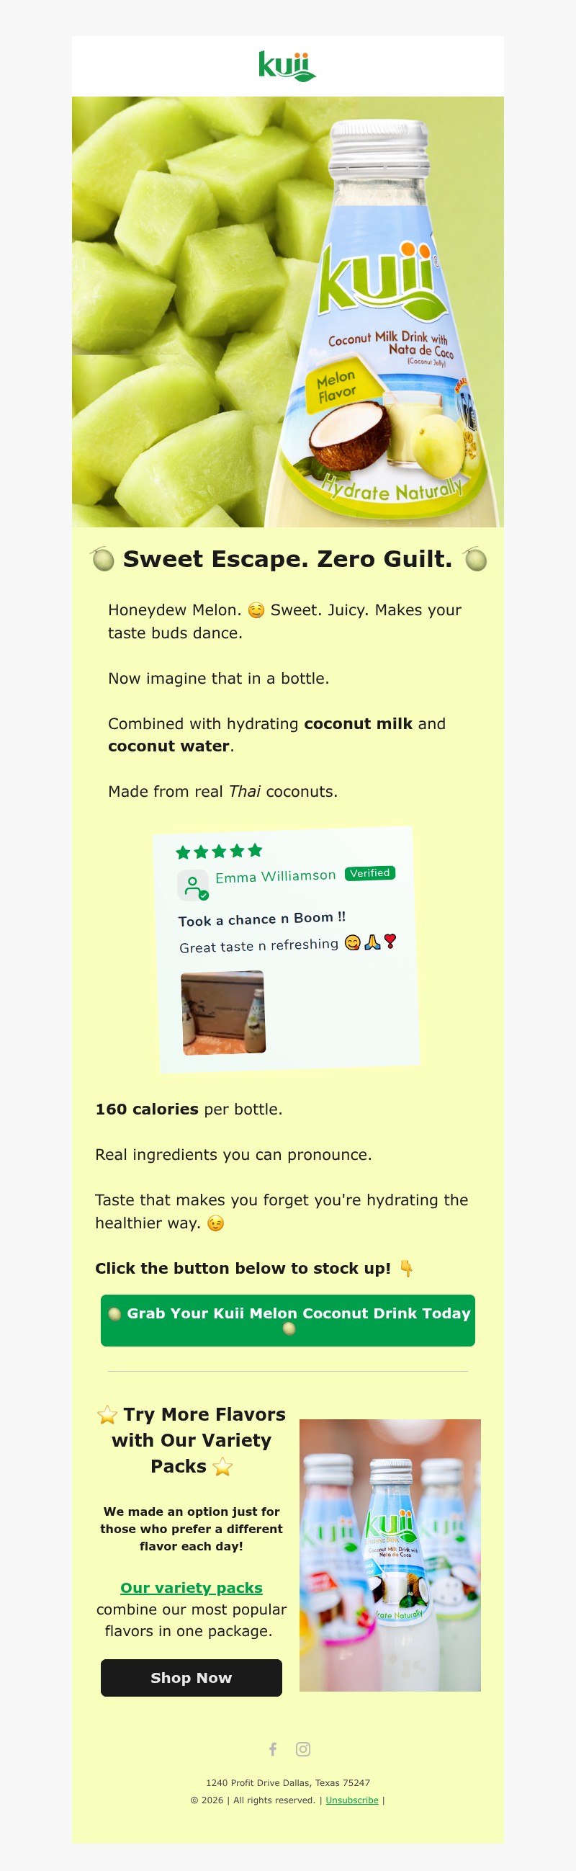The image size is (576, 1871).
Task: Click the Kuii logo in the header
Action: (287, 66)
